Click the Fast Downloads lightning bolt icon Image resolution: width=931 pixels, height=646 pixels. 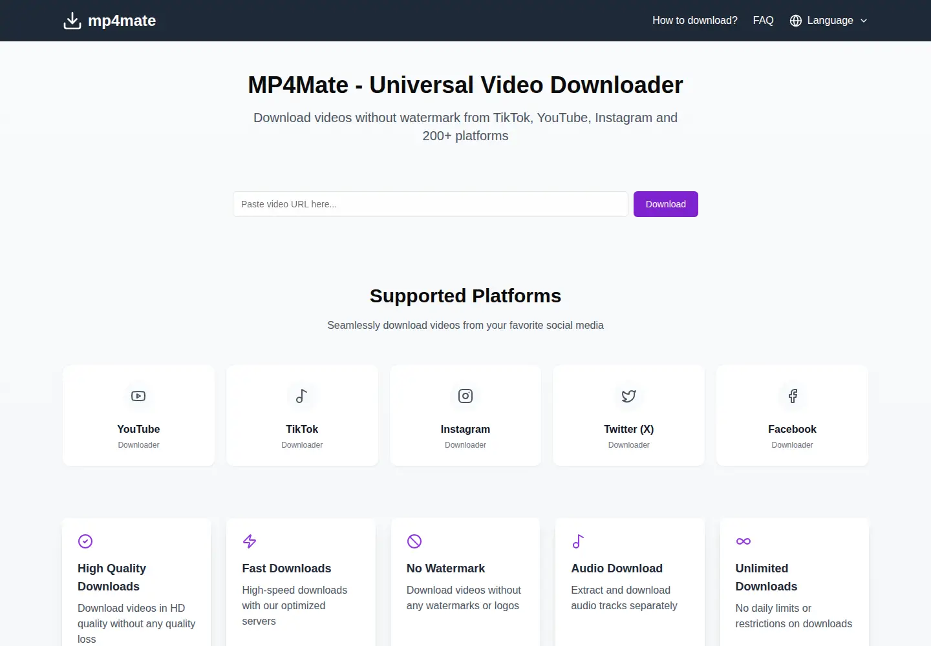(250, 541)
